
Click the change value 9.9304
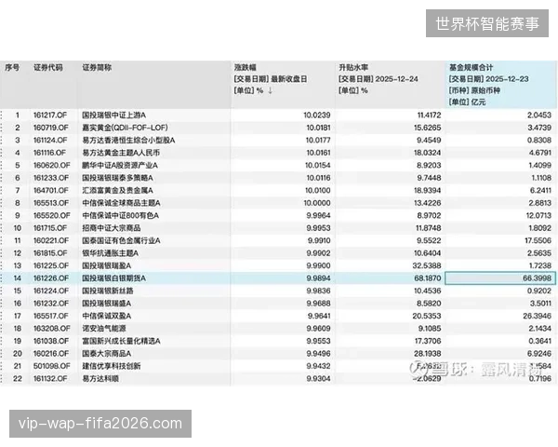coord(318,379)
